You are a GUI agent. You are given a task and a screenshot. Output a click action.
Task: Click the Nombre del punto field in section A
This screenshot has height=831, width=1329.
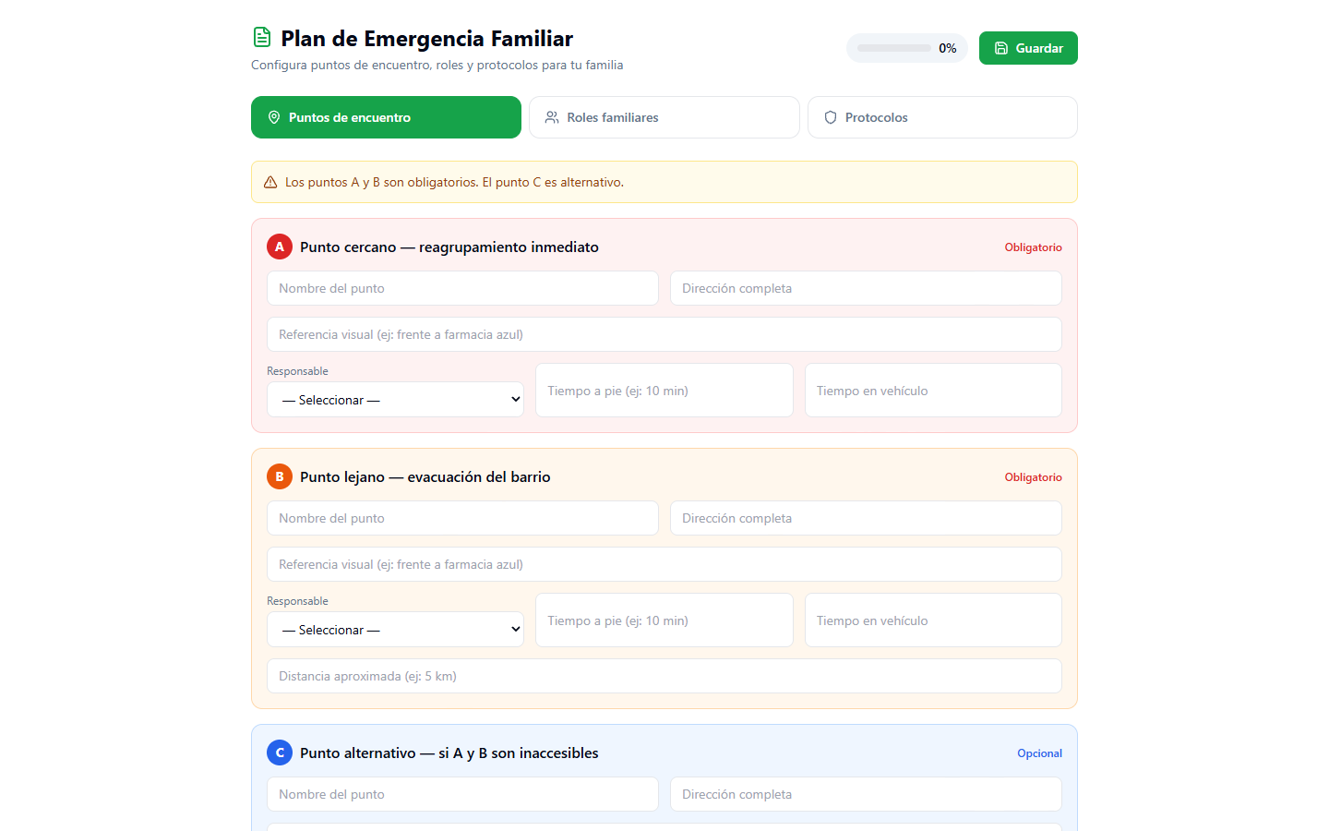pos(461,288)
